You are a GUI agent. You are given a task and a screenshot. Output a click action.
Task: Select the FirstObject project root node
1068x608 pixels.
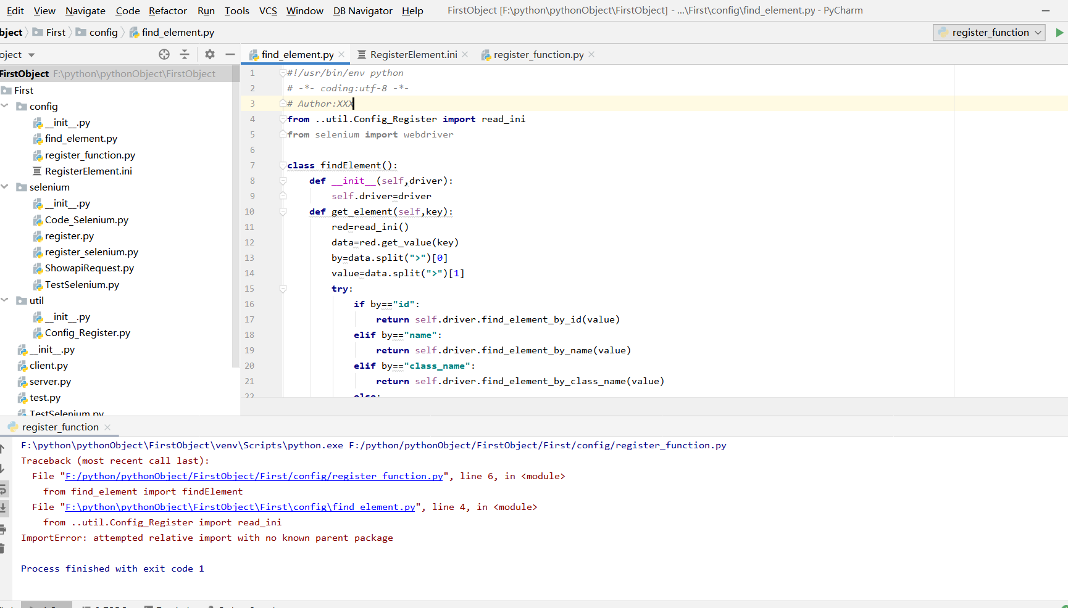tap(116, 73)
